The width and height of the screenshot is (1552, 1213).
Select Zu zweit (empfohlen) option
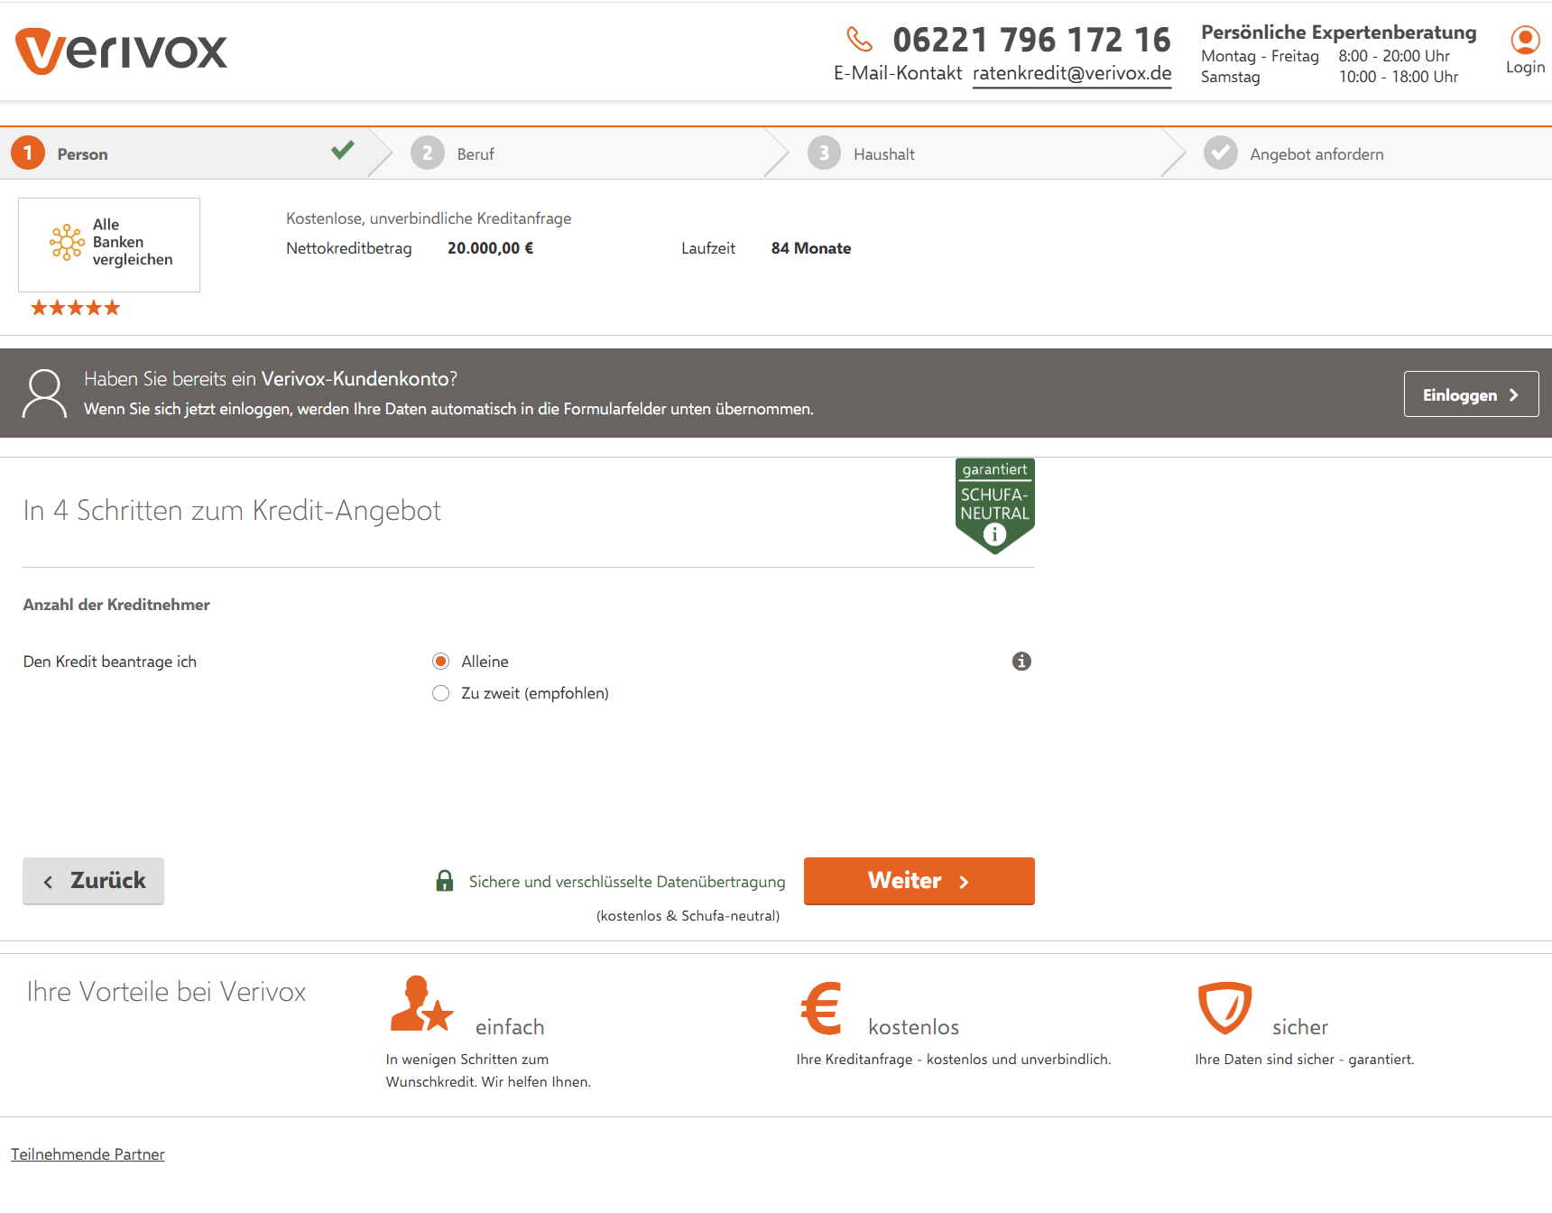[441, 693]
